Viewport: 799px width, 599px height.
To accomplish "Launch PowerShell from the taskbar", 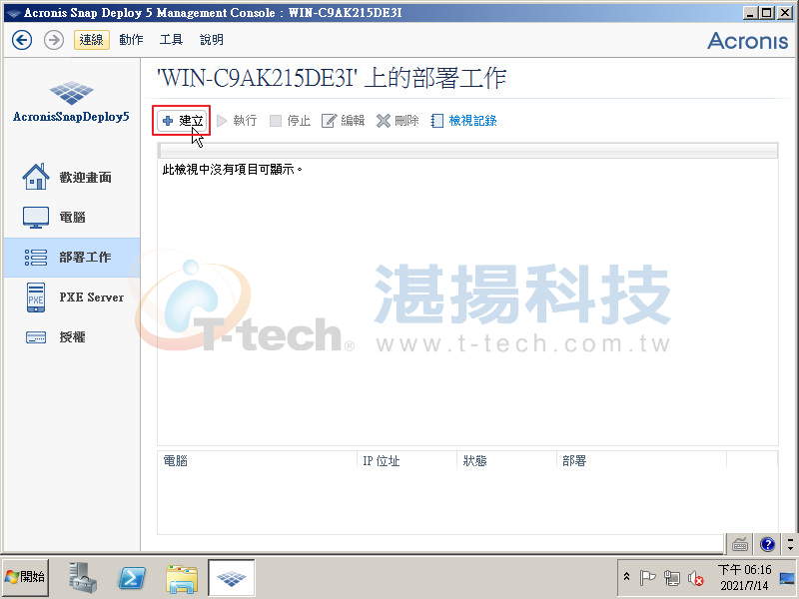I will [x=132, y=578].
